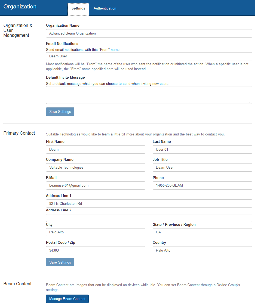Focus the First Name field
The image size is (255, 306).
coord(96,150)
